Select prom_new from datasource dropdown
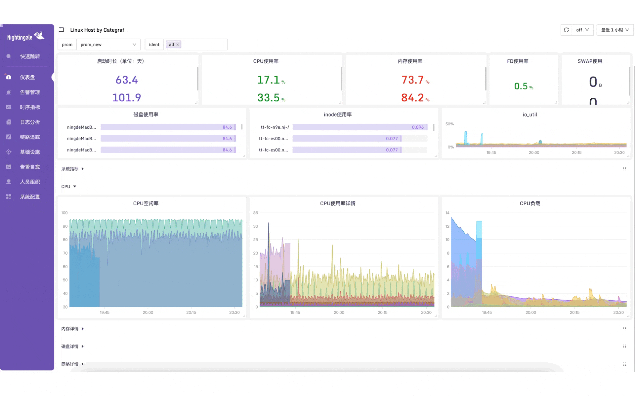 (x=107, y=44)
